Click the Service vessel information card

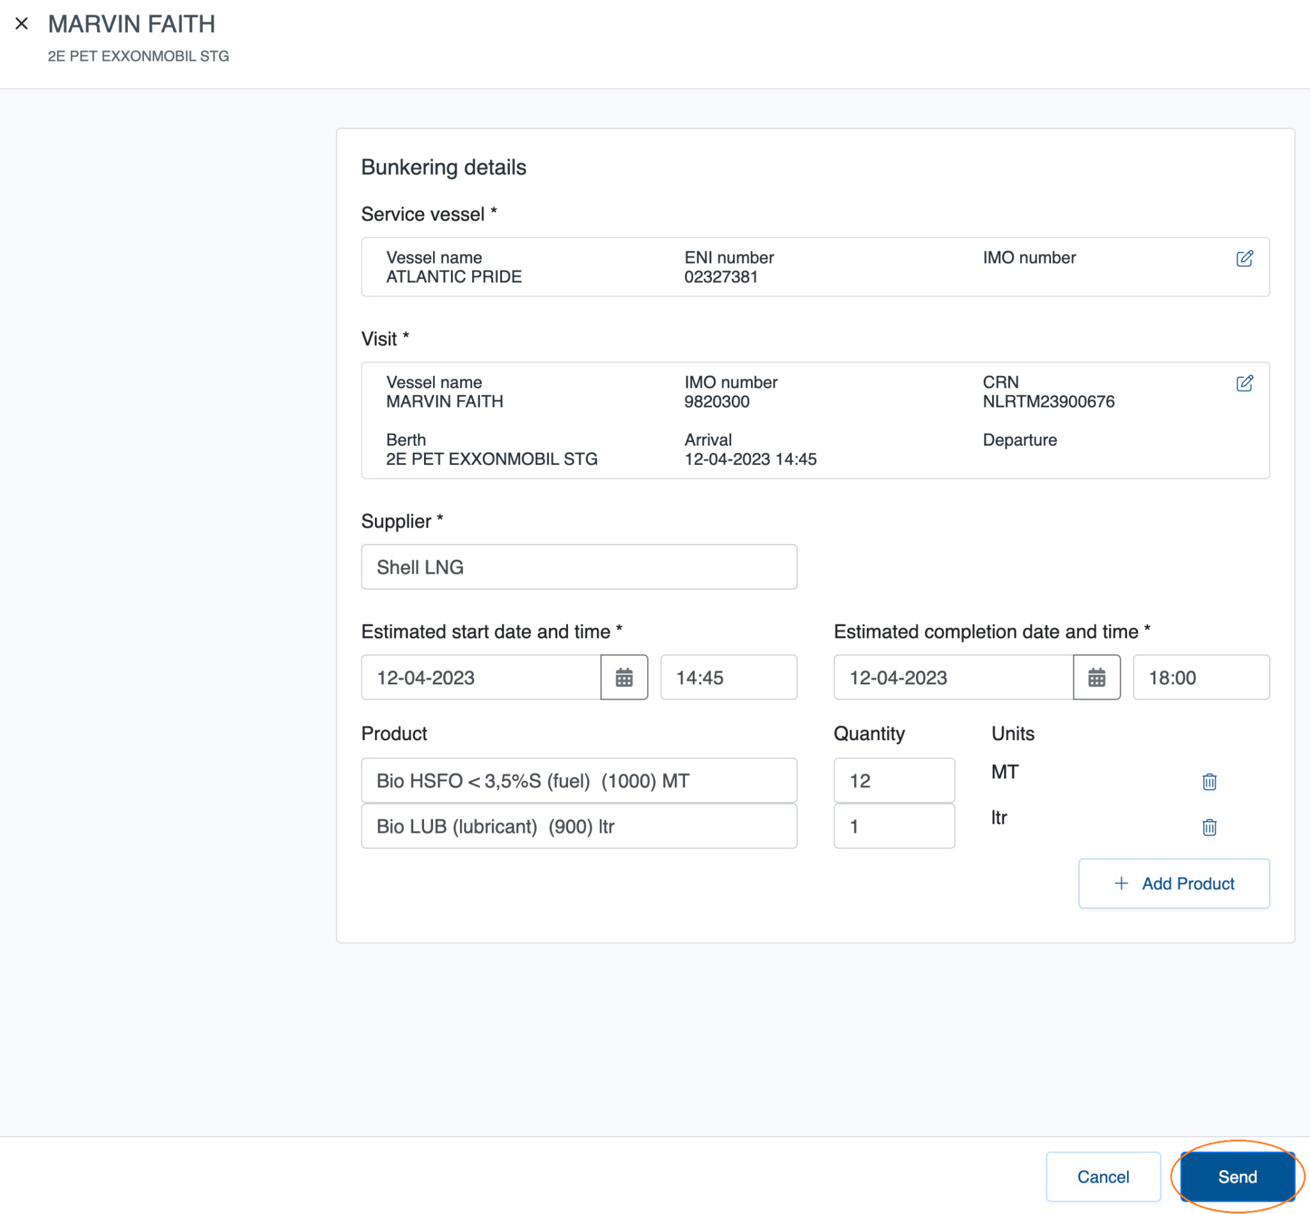[x=815, y=267]
